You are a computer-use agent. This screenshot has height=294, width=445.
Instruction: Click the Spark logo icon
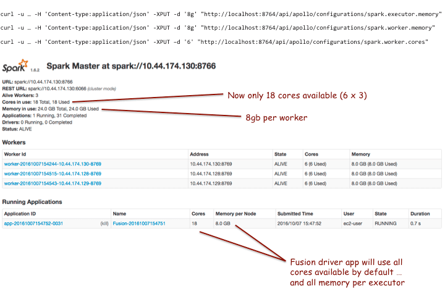(x=15, y=65)
